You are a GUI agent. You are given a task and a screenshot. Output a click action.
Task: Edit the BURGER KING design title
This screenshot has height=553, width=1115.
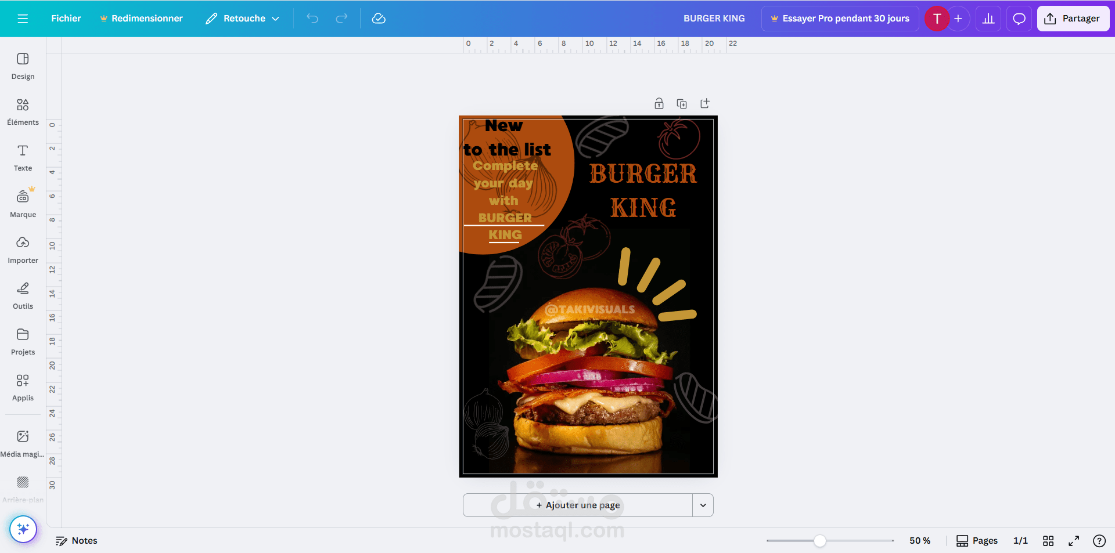pos(714,19)
